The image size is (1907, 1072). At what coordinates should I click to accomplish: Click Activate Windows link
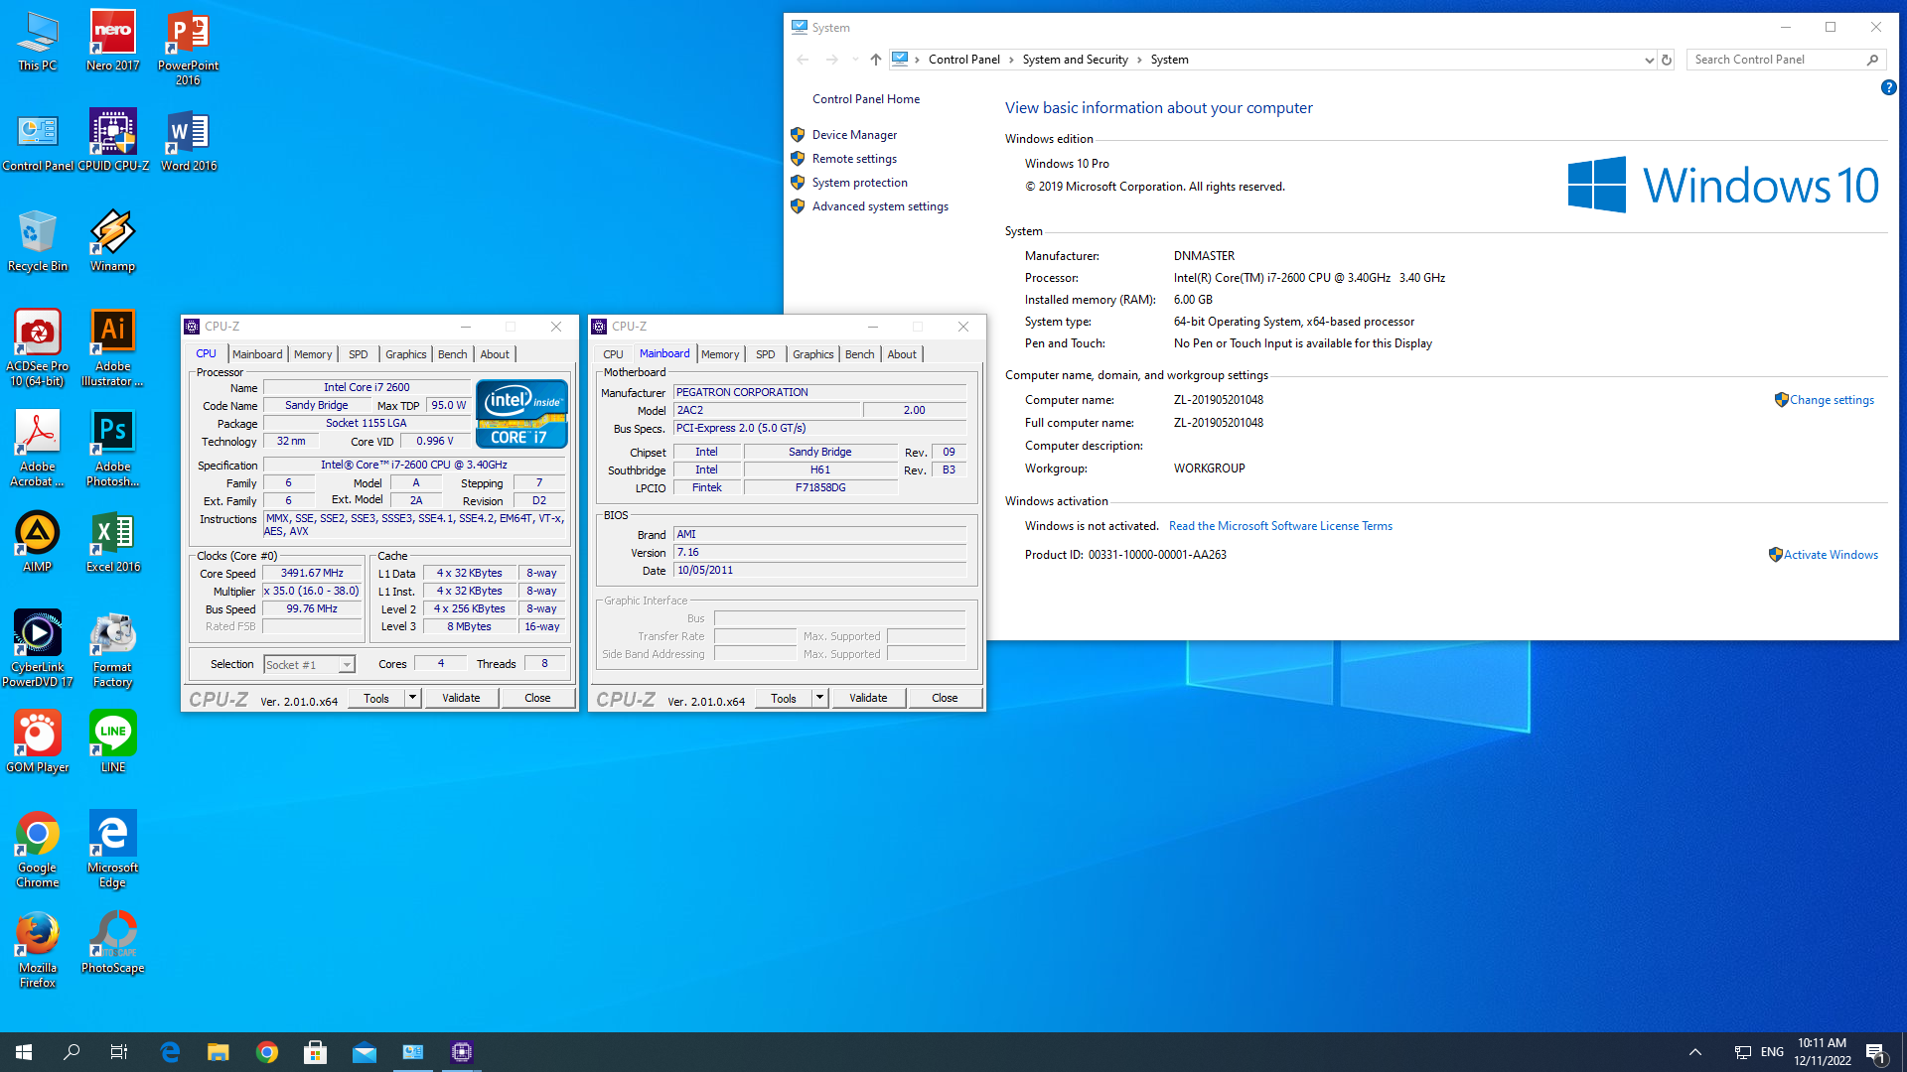click(1831, 555)
